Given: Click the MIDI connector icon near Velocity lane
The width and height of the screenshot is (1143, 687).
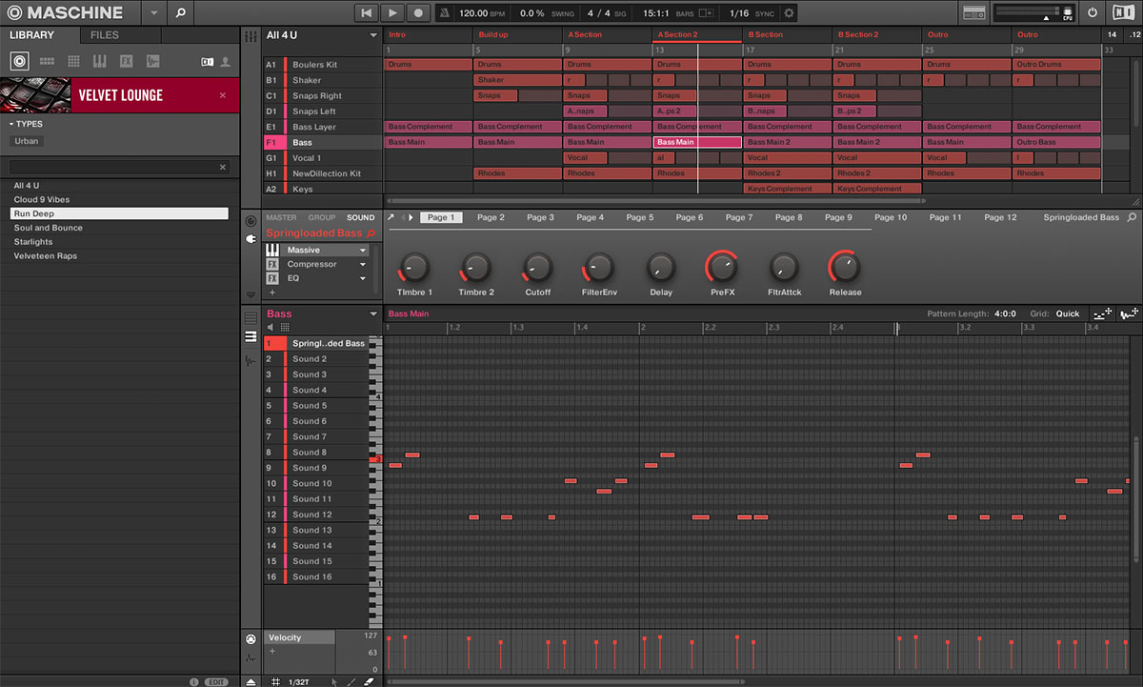Looking at the screenshot, I should [251, 638].
